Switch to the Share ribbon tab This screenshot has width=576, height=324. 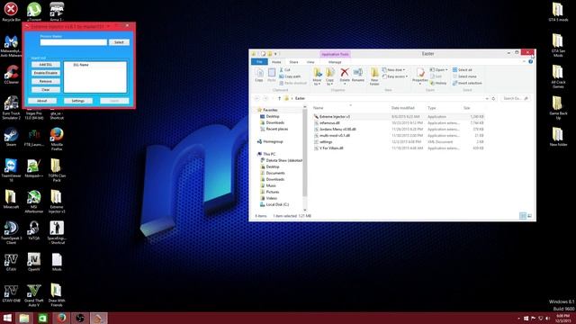293,62
